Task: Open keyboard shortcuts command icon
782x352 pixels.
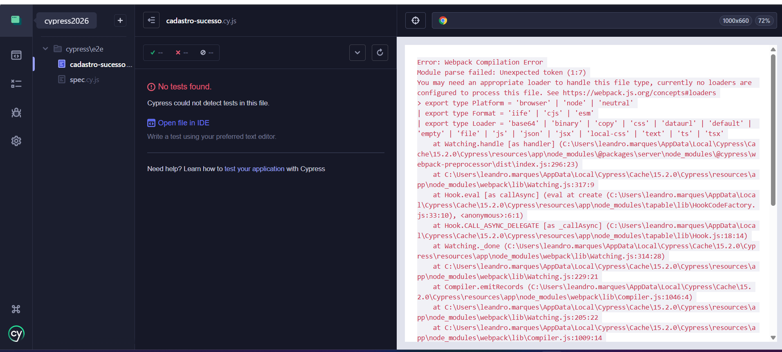Action: coord(16,309)
